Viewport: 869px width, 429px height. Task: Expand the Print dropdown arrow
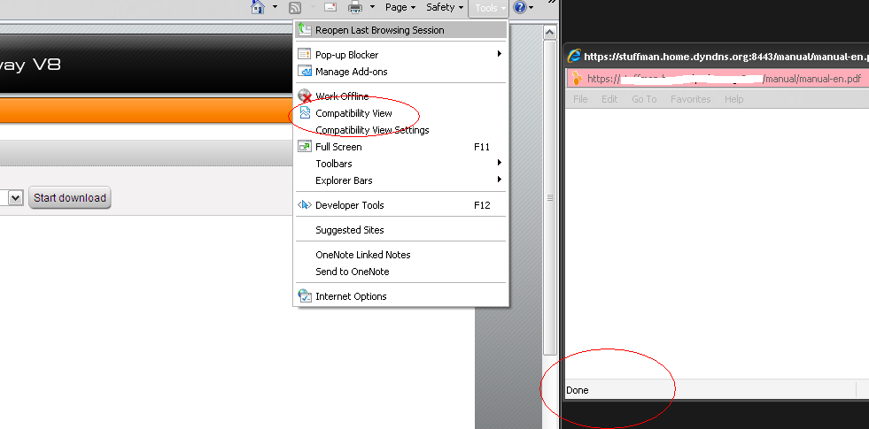pyautogui.click(x=372, y=7)
